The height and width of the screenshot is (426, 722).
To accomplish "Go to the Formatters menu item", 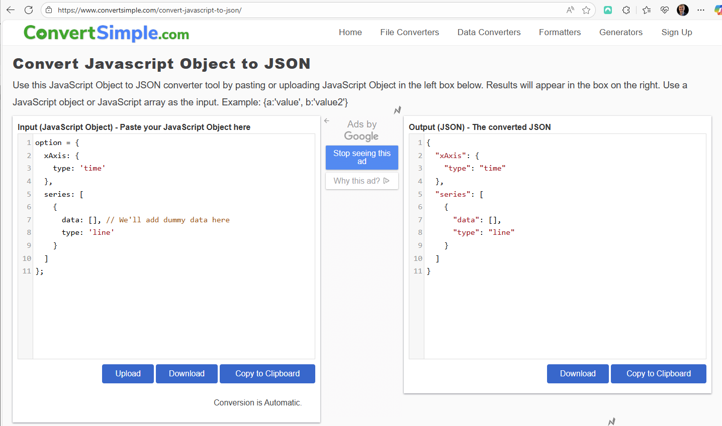I will [560, 32].
